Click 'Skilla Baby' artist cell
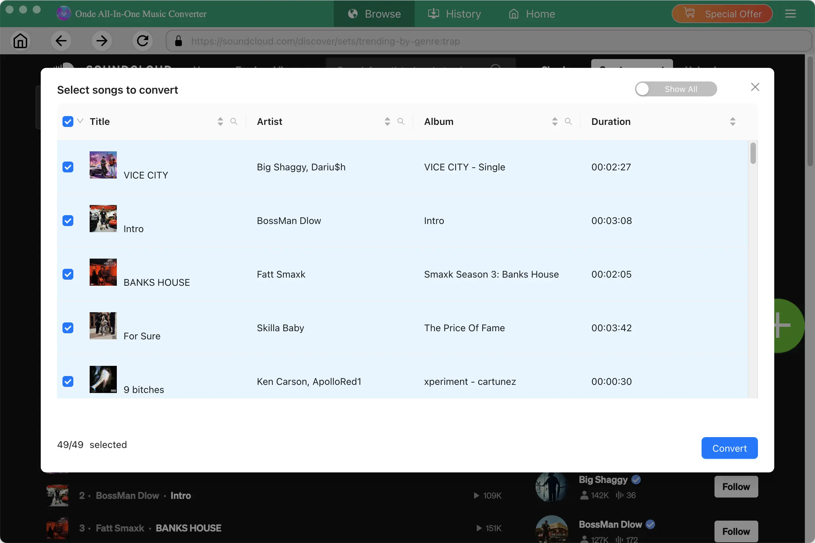The height and width of the screenshot is (543, 815). (x=280, y=328)
